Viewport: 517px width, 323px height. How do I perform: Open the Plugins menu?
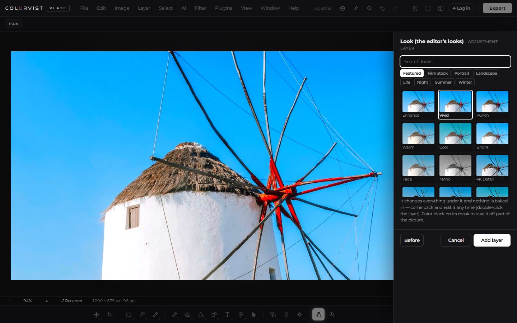[x=224, y=8]
